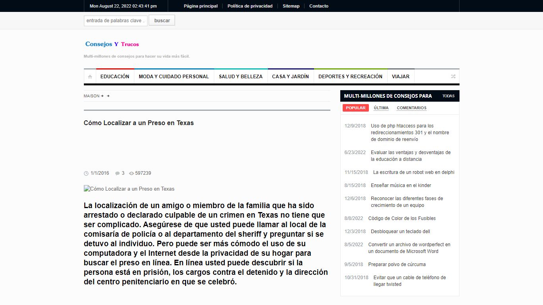
Task: Click the date 8/8/2022 in sidebar
Action: pos(354,218)
